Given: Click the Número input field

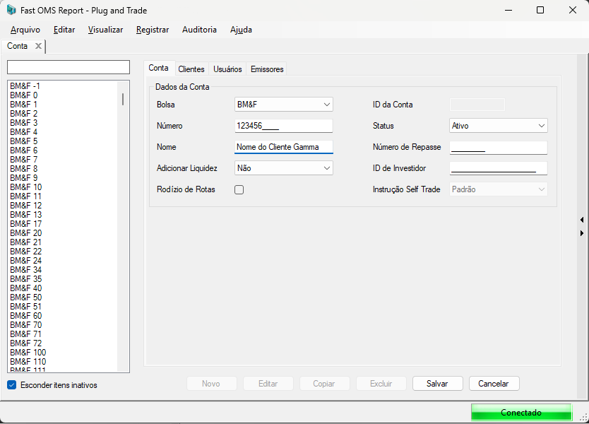Looking at the screenshot, I should [x=284, y=126].
